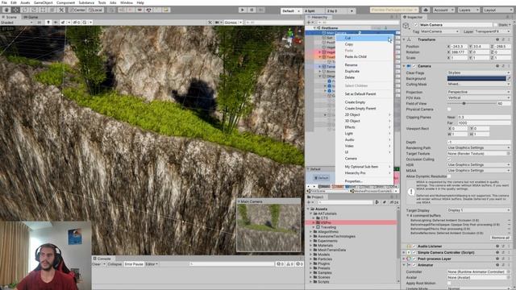516x290 pixels.
Task: Collapse the Transform component foldout
Action: 404,39
